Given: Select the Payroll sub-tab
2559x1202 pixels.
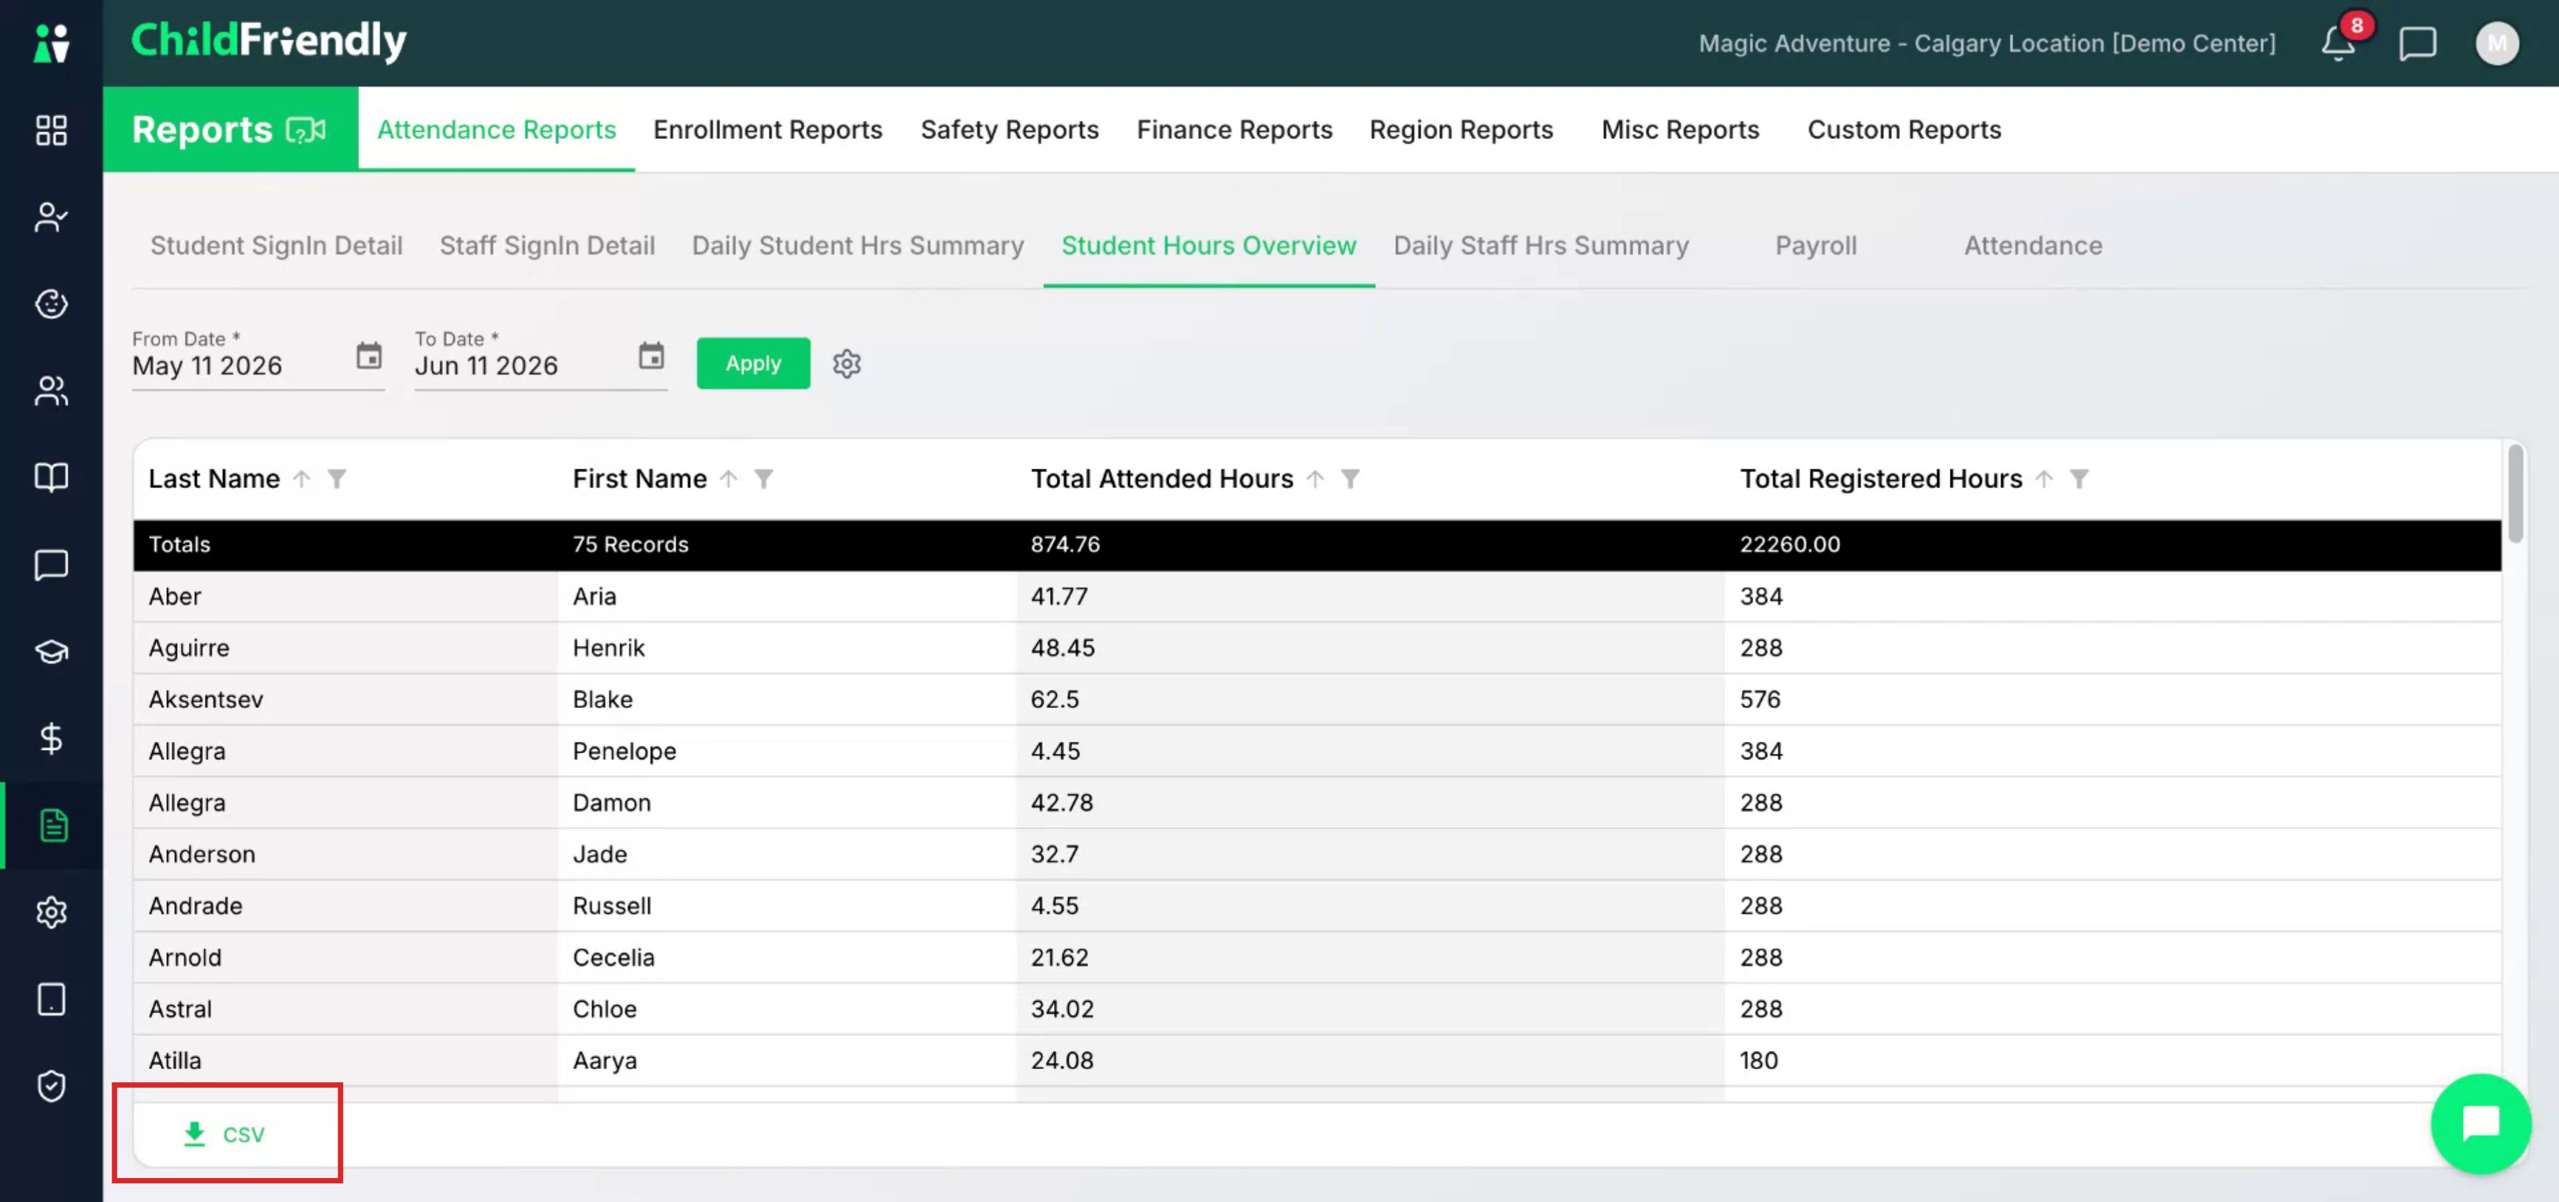Looking at the screenshot, I should [x=1815, y=245].
